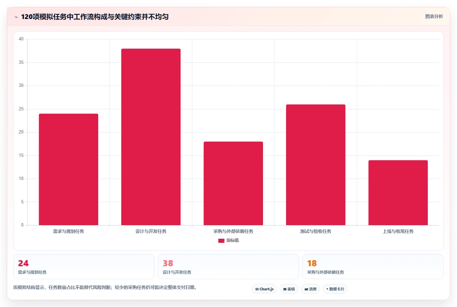Image resolution: width=457 pixels, height=307 pixels.
Task: Toggle the 指标值 legend color swatch
Action: tap(221, 240)
